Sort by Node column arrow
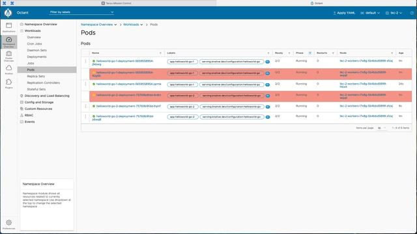Image resolution: width=417 pixels, height=234 pixels. (x=392, y=53)
